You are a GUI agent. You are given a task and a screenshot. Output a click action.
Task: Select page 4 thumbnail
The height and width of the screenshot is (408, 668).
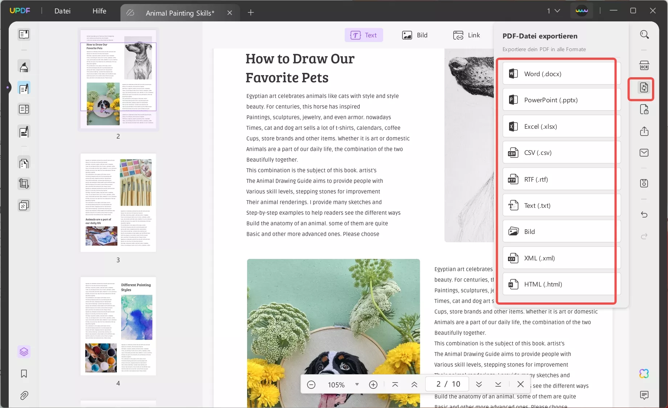[x=118, y=326]
